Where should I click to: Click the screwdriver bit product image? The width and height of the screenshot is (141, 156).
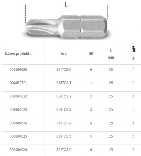click(x=66, y=27)
